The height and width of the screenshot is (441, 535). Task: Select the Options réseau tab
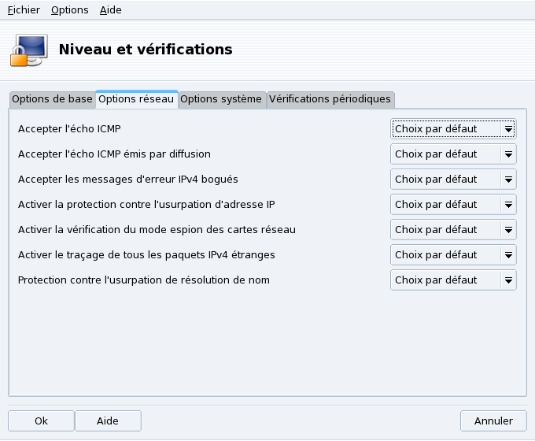coord(136,99)
